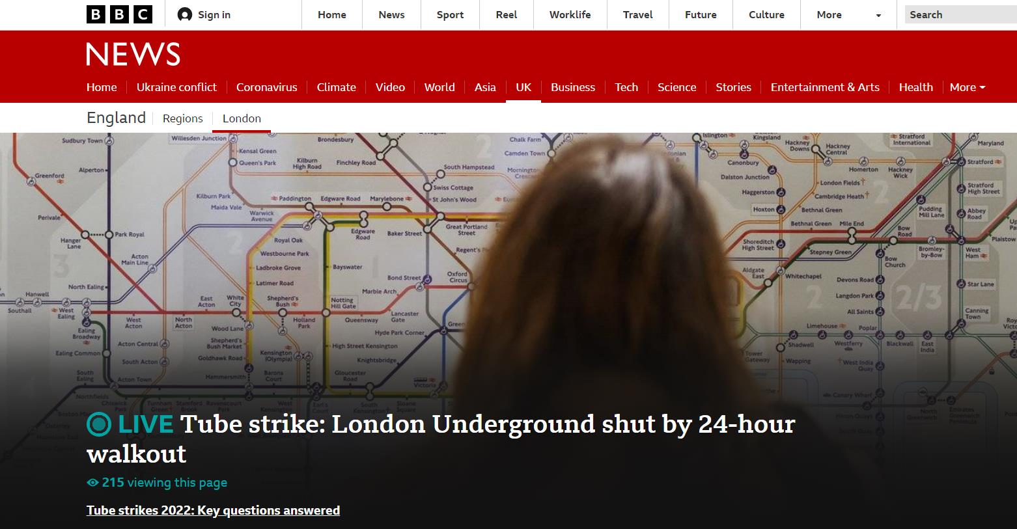Click the England section heading
The width and height of the screenshot is (1017, 529).
pos(116,118)
